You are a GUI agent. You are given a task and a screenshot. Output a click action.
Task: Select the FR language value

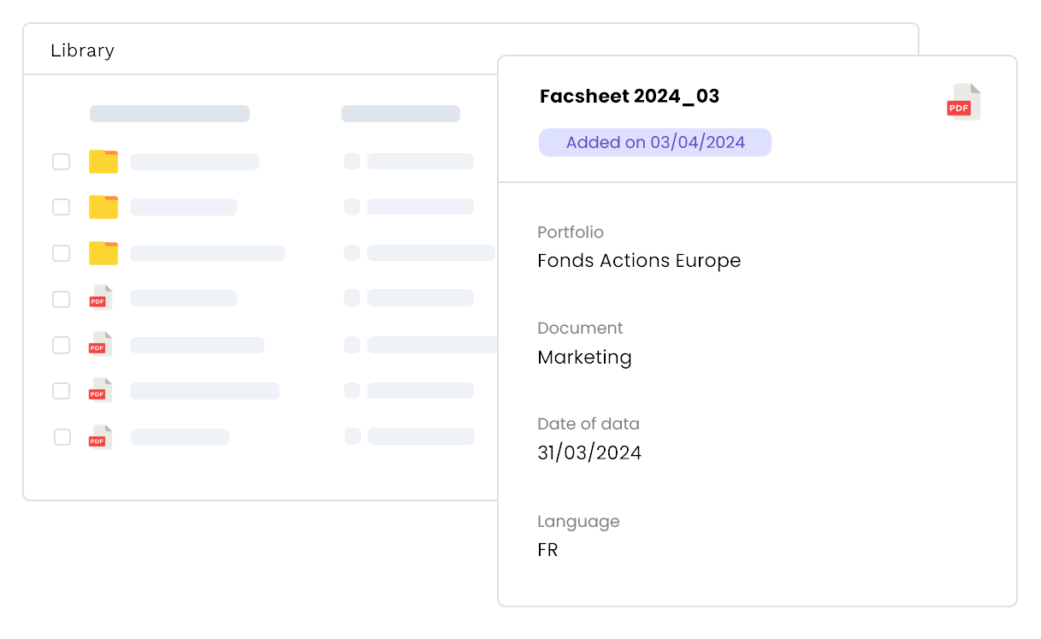[547, 550]
